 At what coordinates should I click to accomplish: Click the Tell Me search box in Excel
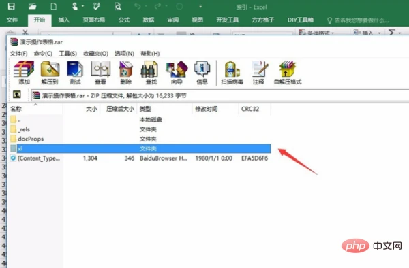click(x=359, y=20)
